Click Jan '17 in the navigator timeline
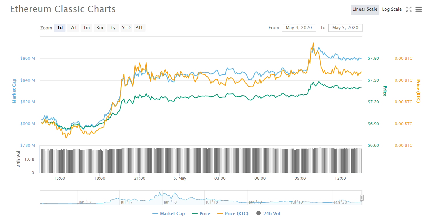This screenshot has width=429, height=220. pyautogui.click(x=85, y=202)
